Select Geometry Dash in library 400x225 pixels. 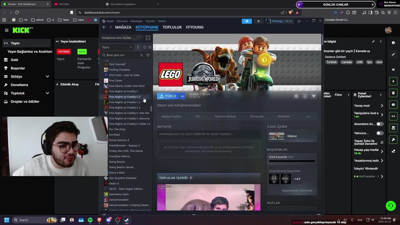tap(119, 194)
